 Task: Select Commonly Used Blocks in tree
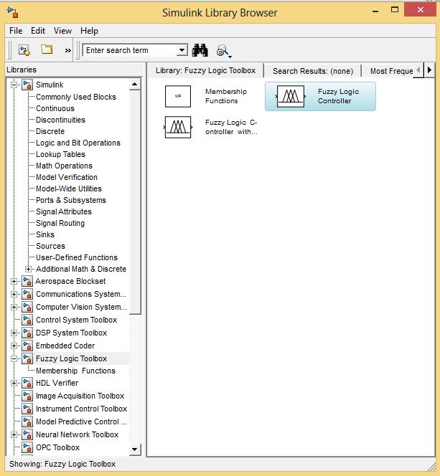coord(76,97)
